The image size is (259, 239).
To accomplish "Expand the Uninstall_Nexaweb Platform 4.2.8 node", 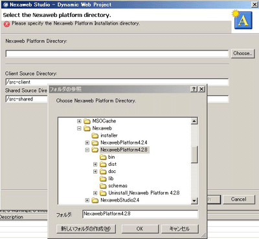I will (x=95, y=193).
